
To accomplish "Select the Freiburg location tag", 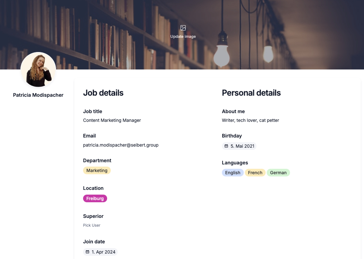I will pyautogui.click(x=95, y=198).
